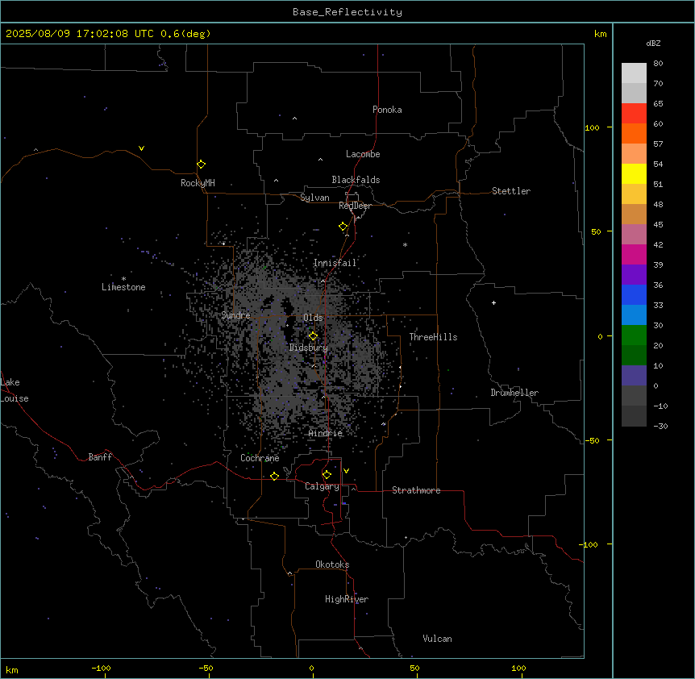The height and width of the screenshot is (679, 695).
Task: Click the red 60-65 dBZ legend swatch
Action: pos(634,113)
